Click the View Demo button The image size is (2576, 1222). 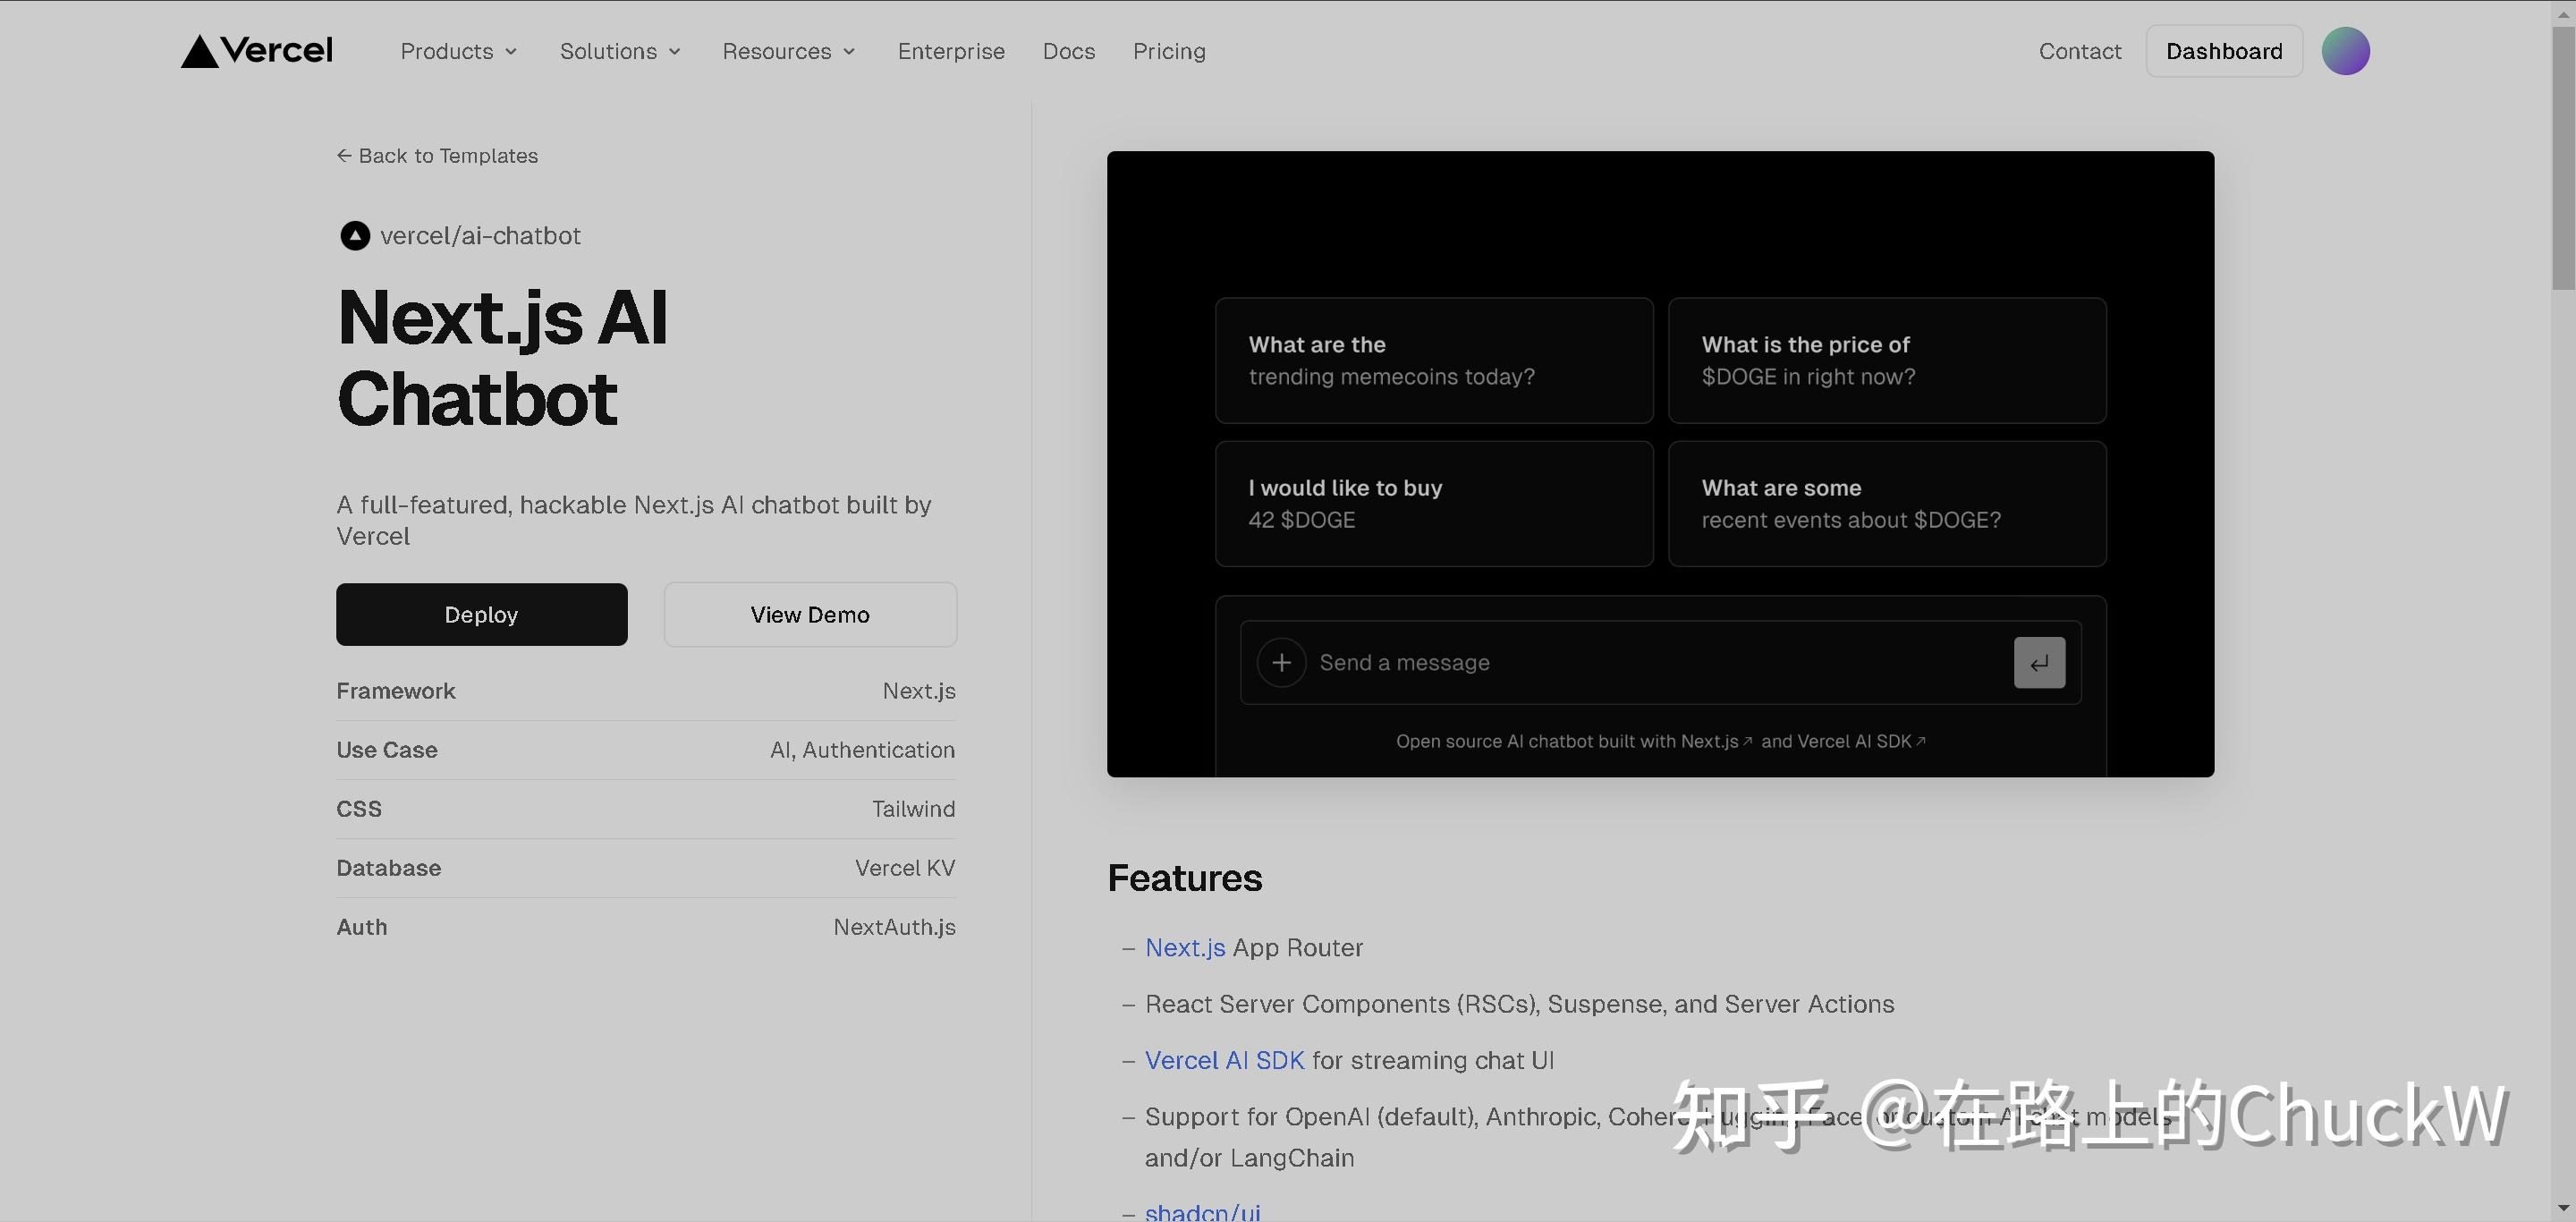pos(809,614)
